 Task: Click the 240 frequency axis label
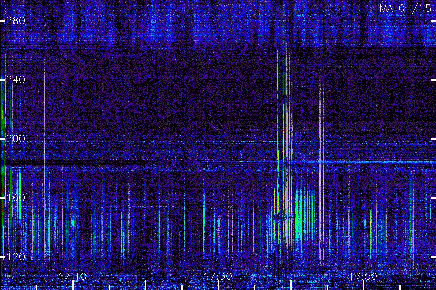click(16, 80)
